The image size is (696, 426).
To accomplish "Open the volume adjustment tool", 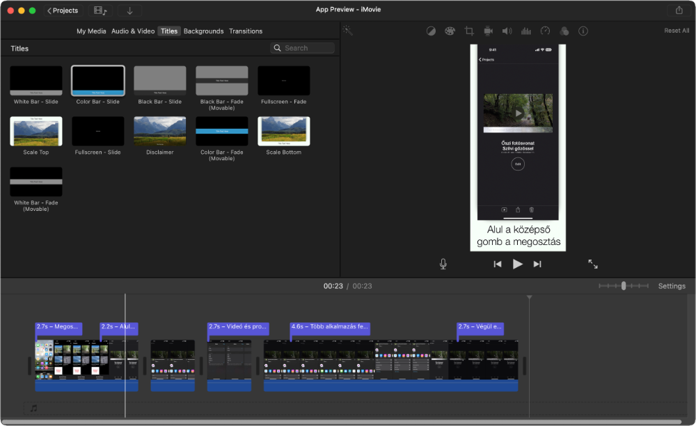I will pos(507,31).
